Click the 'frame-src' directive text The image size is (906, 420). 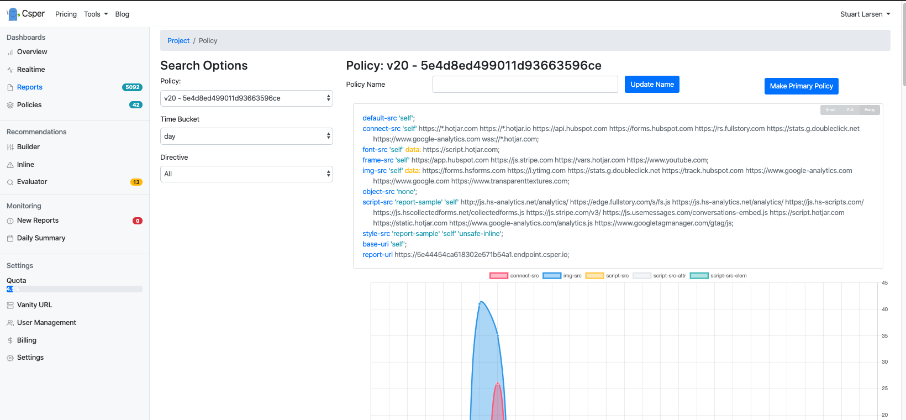coord(378,160)
